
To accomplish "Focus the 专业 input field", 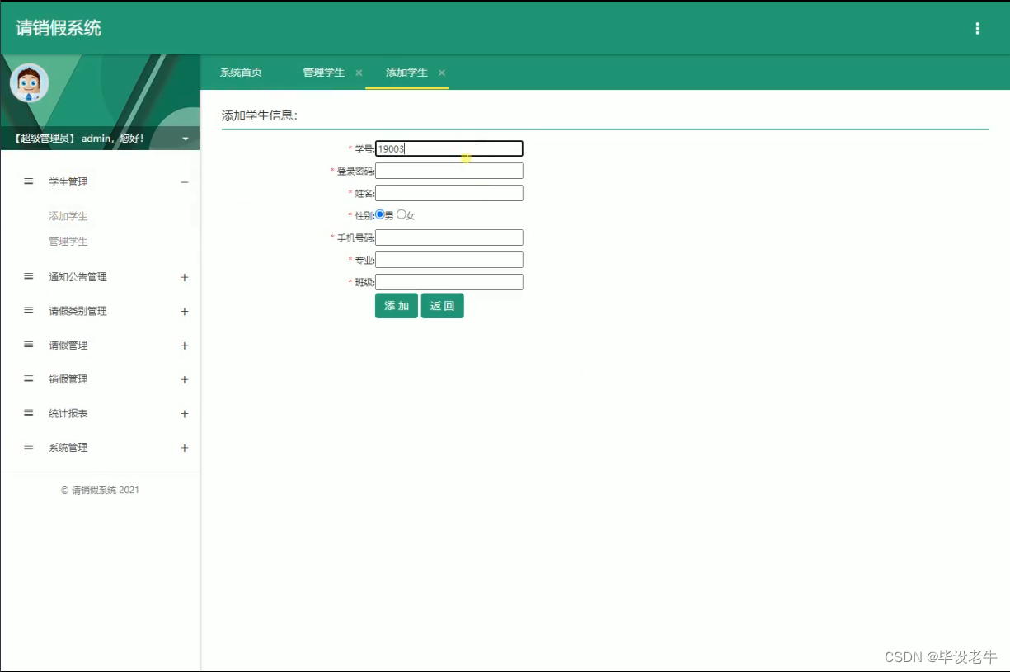I will pyautogui.click(x=449, y=260).
